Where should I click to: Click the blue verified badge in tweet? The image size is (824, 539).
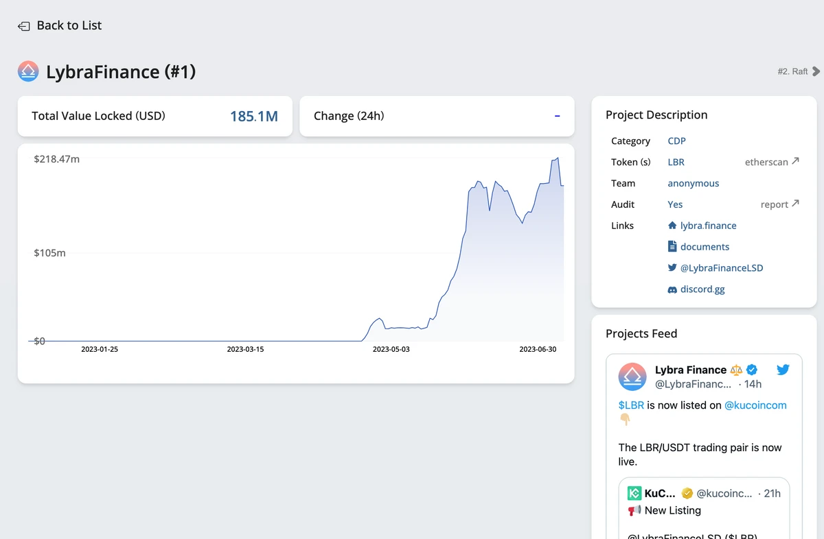[752, 370]
